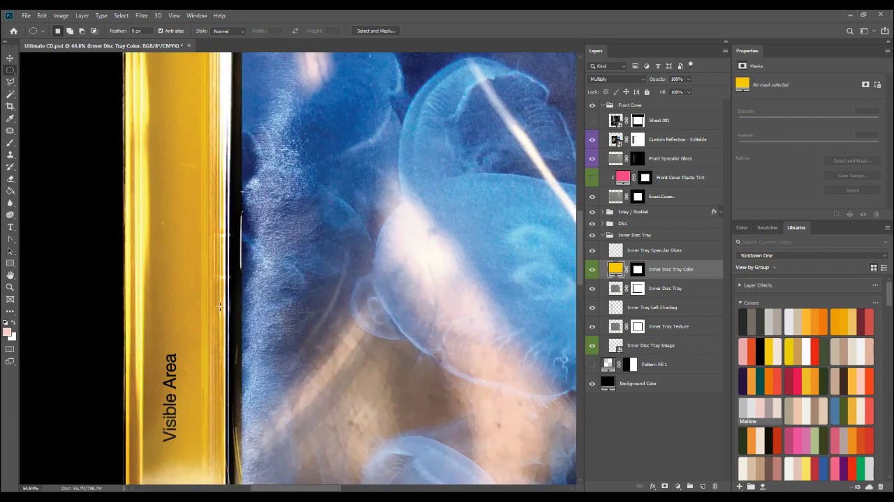Uncheck the Anti-alias checkbox
The width and height of the screenshot is (894, 502).
pyautogui.click(x=161, y=31)
